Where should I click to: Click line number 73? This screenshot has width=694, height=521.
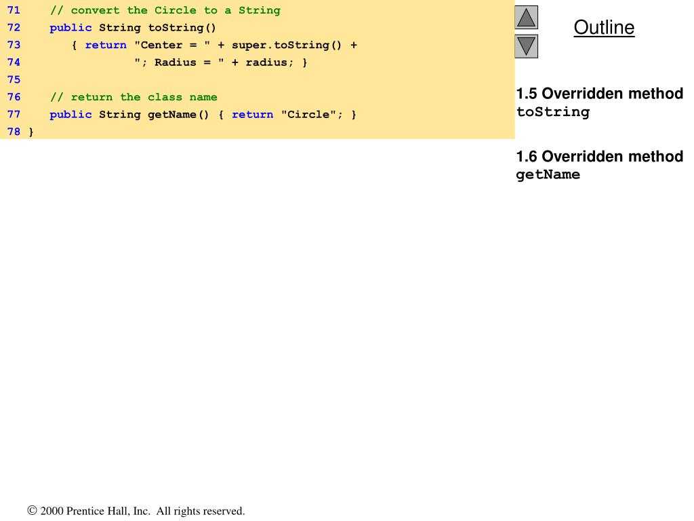pos(14,45)
